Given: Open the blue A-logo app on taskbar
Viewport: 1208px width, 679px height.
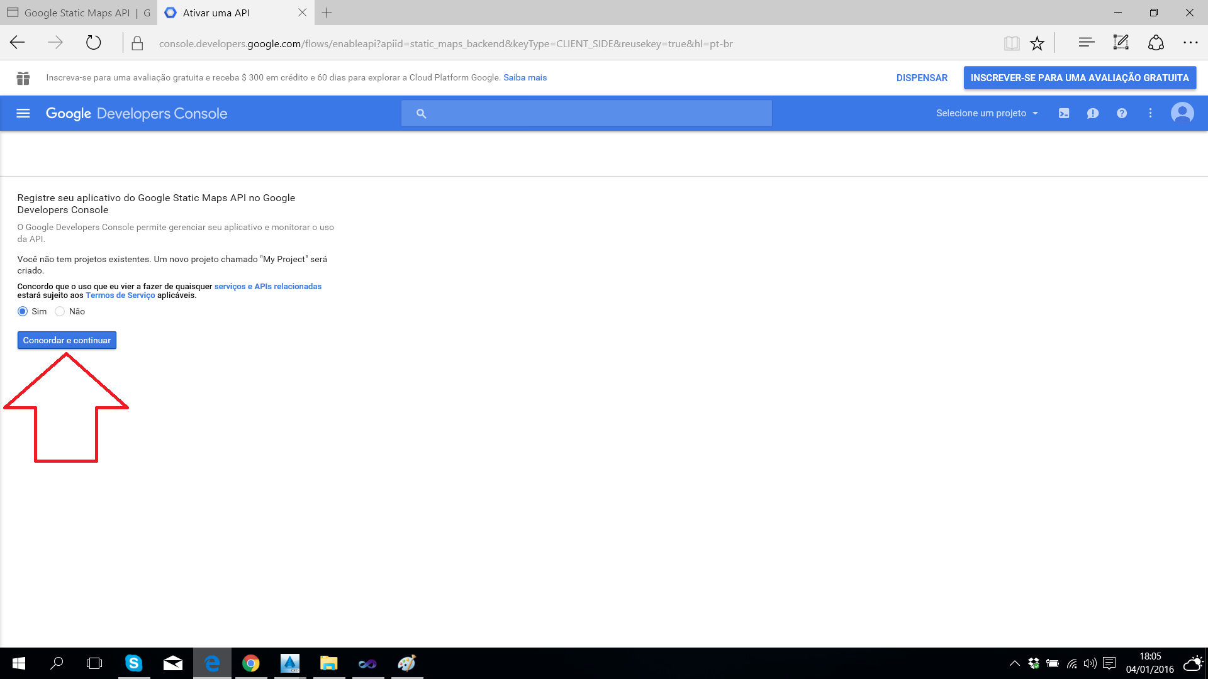Looking at the screenshot, I should point(290,663).
